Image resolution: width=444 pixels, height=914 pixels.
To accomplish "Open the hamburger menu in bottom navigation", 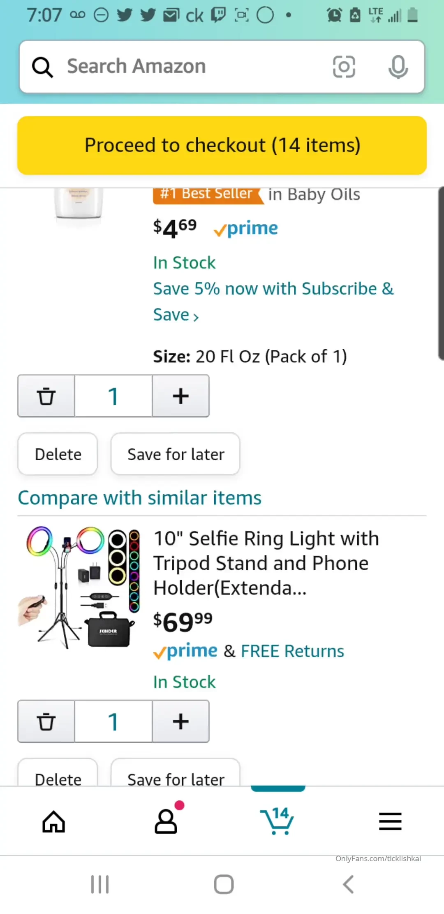I will pyautogui.click(x=390, y=822).
